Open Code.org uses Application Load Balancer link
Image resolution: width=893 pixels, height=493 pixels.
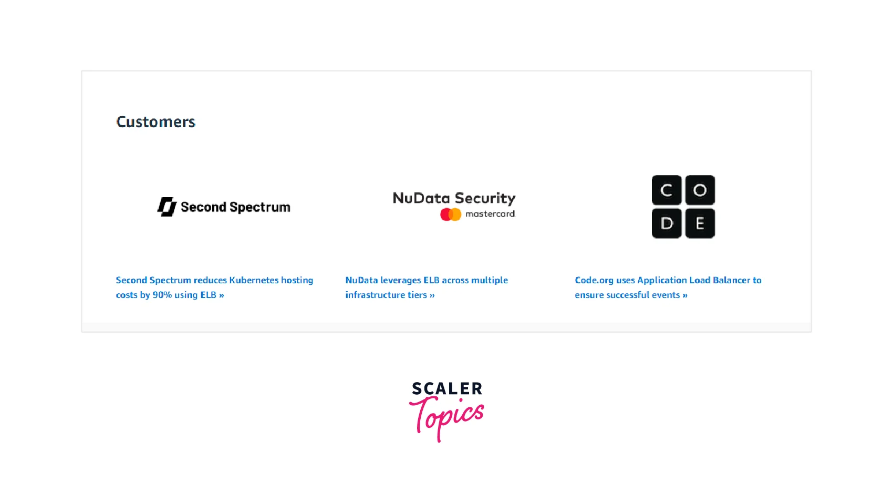tap(668, 280)
